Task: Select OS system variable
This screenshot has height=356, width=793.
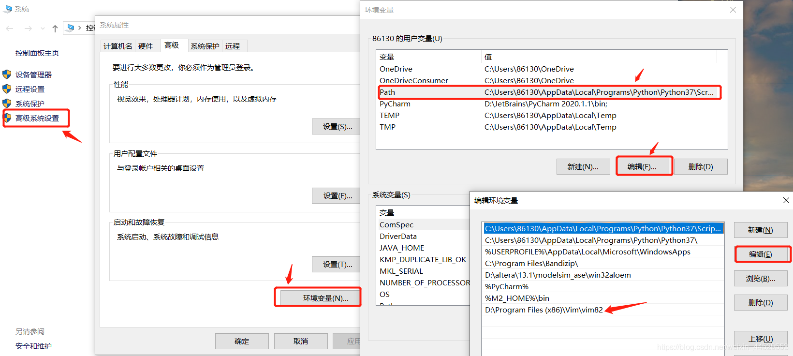Action: click(x=423, y=294)
